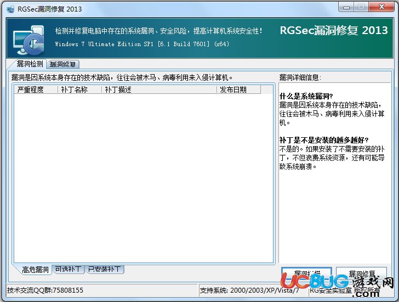The height and width of the screenshot is (302, 399).
Task: Open the 可选补丁 bottom tab
Action: click(68, 269)
